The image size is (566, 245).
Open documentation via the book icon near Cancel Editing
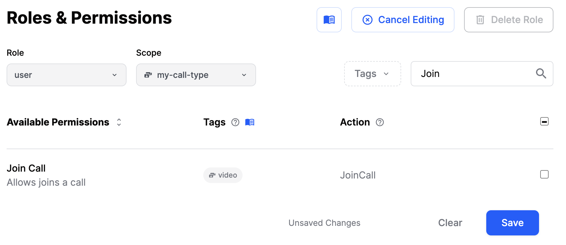(x=329, y=19)
